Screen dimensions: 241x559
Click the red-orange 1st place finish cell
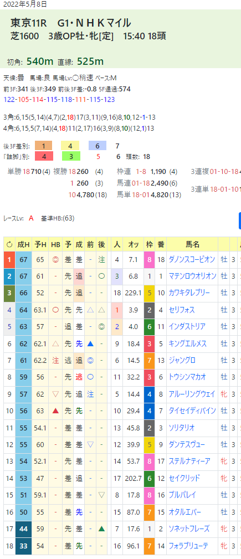click(x=9, y=259)
